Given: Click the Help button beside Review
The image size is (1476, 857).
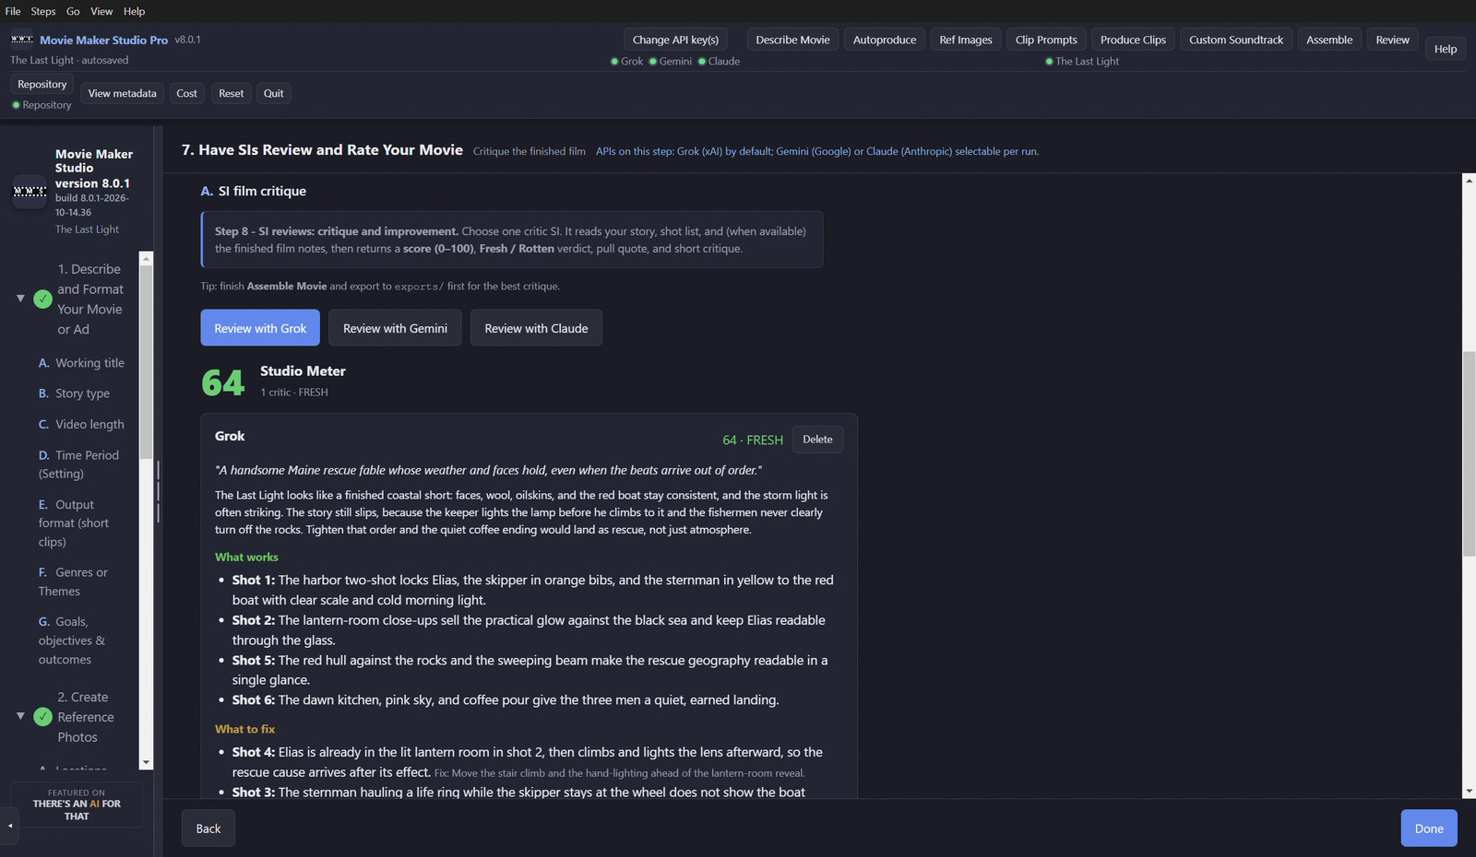Looking at the screenshot, I should coord(1446,49).
